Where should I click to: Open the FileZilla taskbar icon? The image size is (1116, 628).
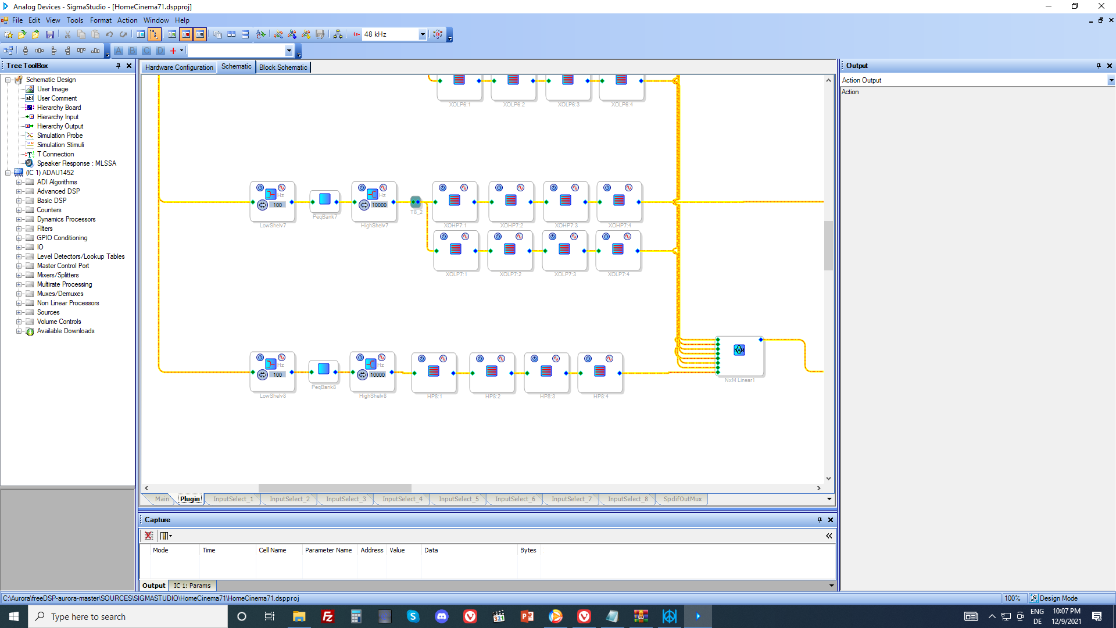[327, 616]
